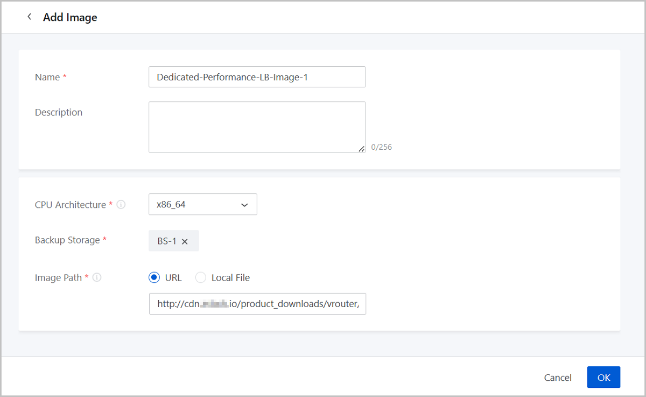Screen dimensions: 646x397
Task: Click the Description box resize handle
Action: pyautogui.click(x=361, y=149)
